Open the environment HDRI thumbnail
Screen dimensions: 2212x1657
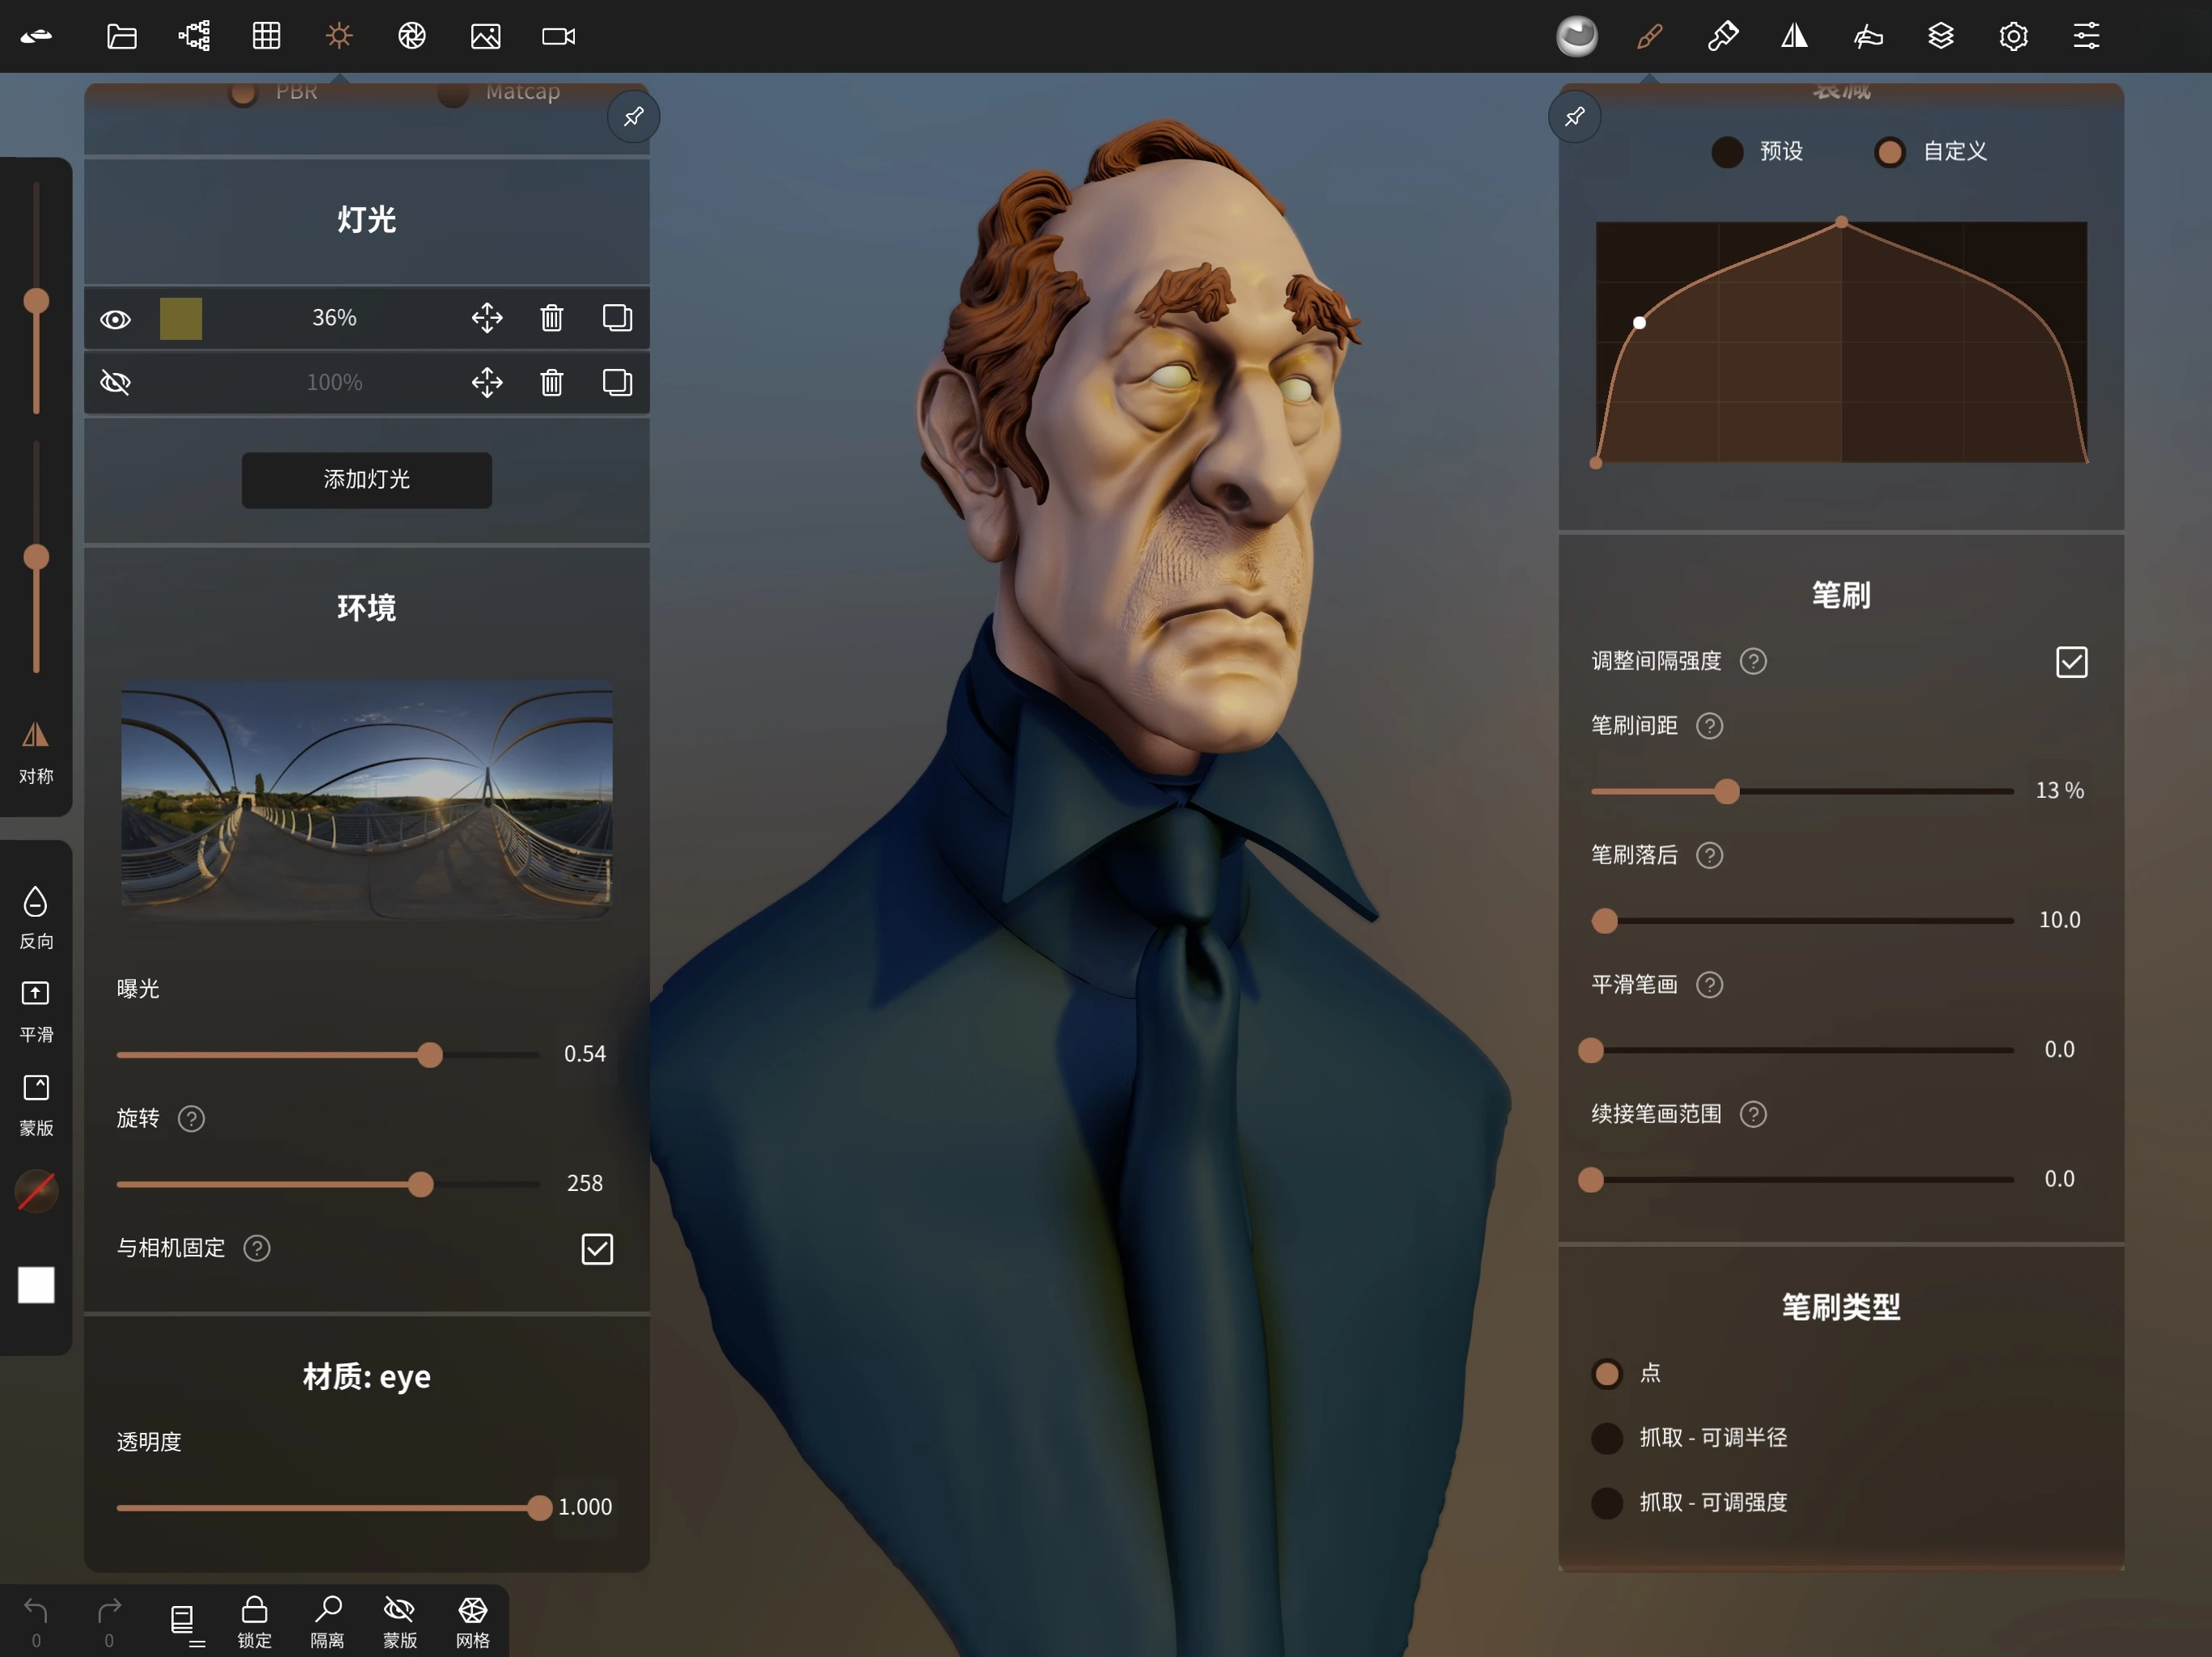coord(366,799)
